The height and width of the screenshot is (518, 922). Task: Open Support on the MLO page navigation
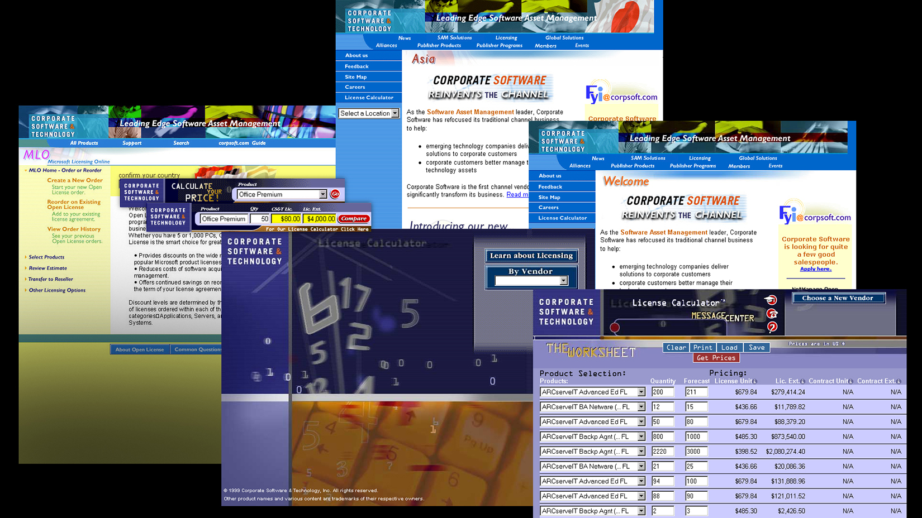coord(132,143)
